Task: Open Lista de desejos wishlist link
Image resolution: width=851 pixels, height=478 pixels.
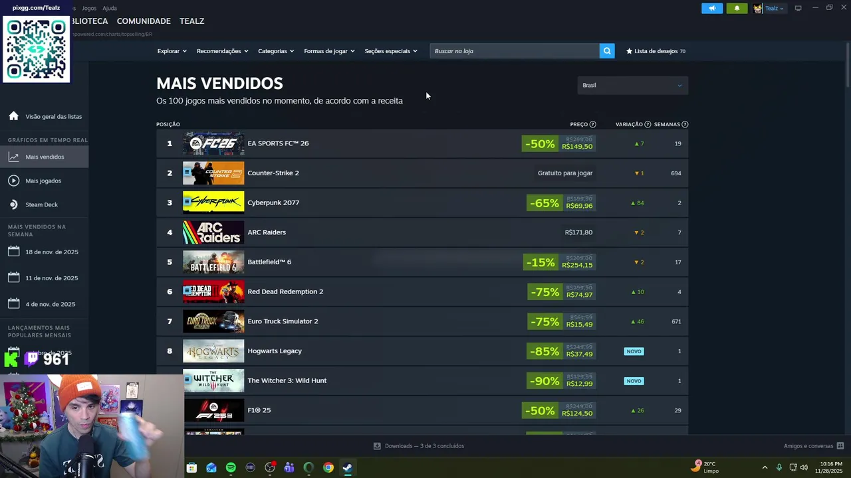Action: click(x=656, y=51)
